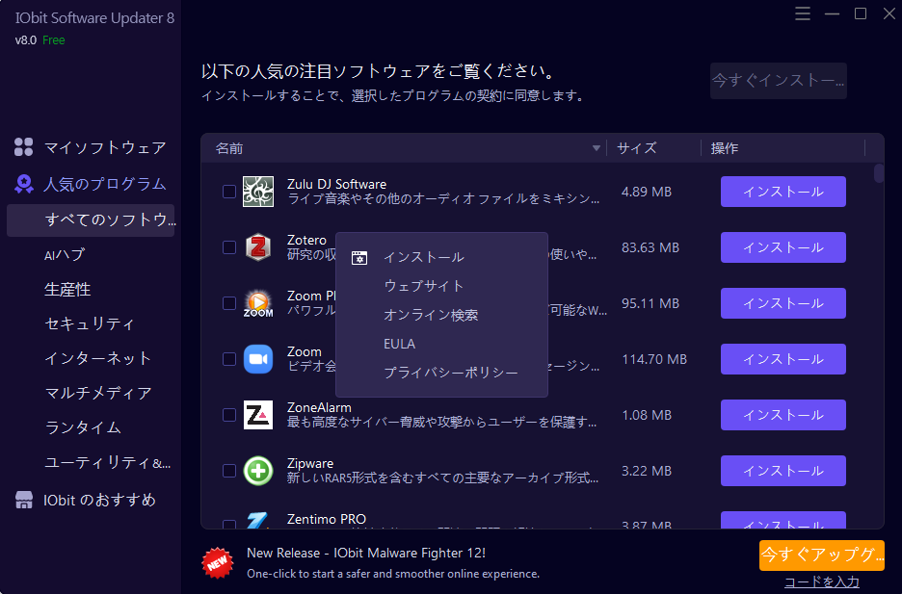902x594 pixels.
Task: Click the ZoneAlarm logo icon
Action: coord(257,415)
